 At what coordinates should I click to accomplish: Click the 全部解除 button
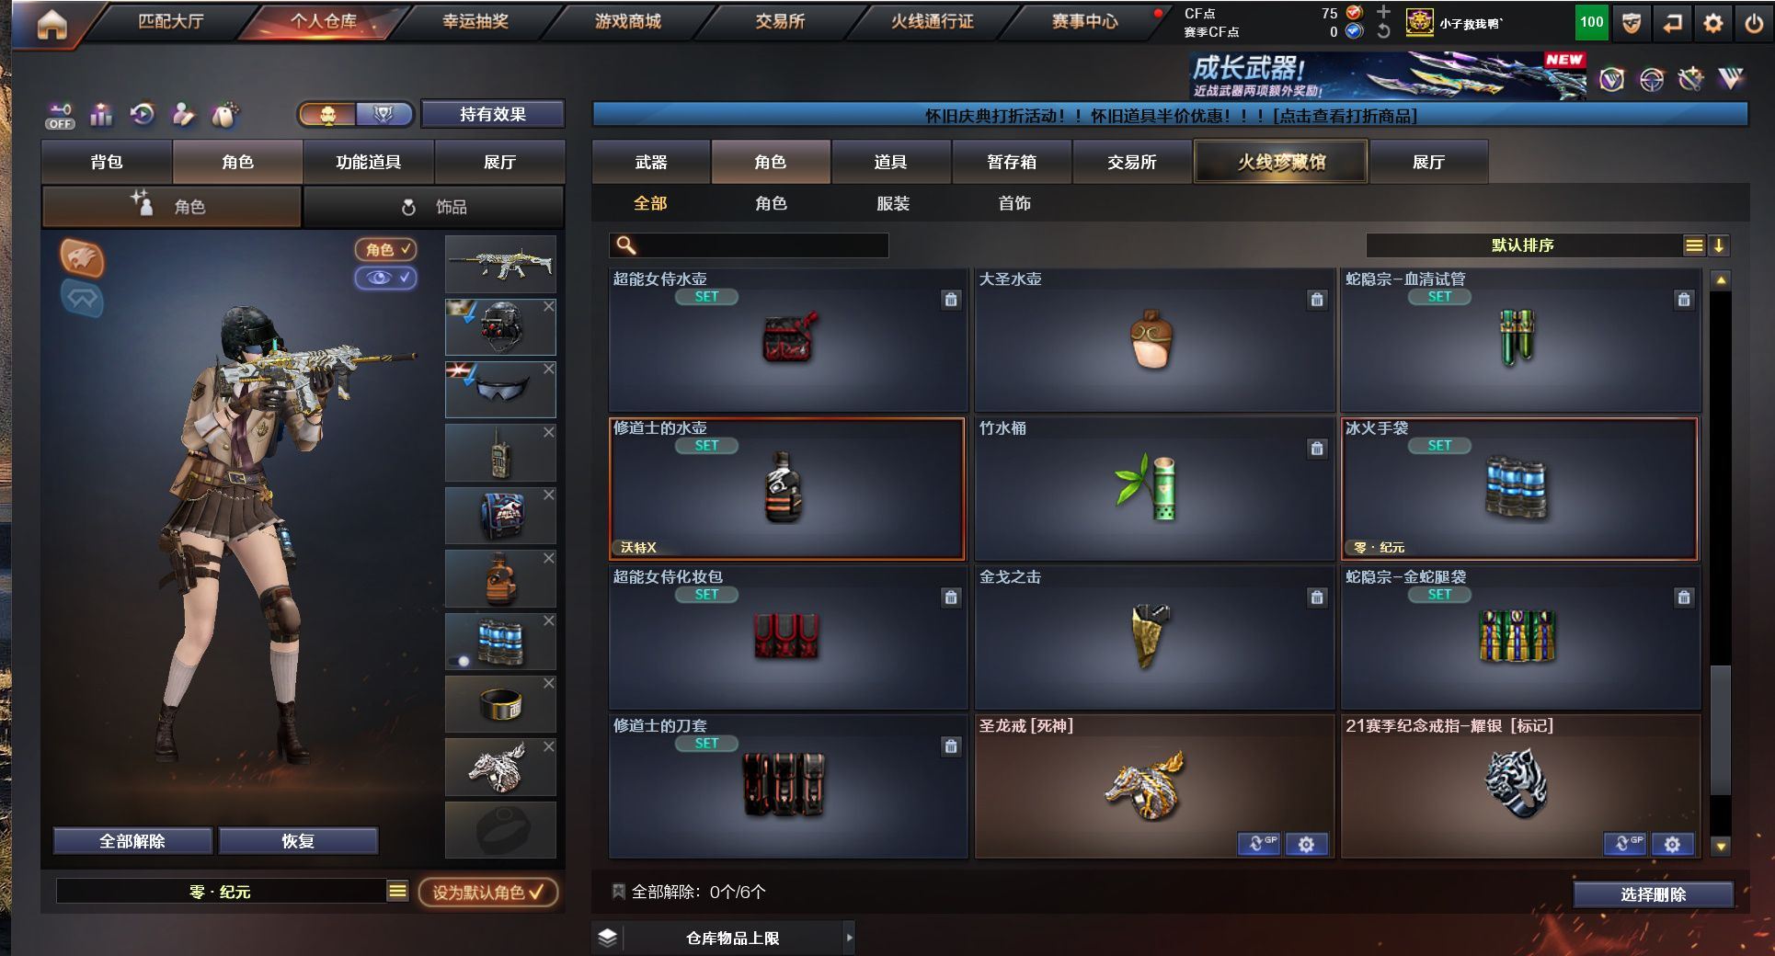(132, 841)
